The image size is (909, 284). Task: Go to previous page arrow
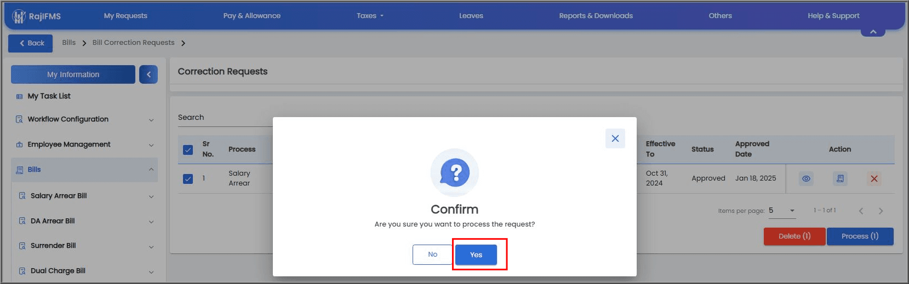(x=861, y=211)
